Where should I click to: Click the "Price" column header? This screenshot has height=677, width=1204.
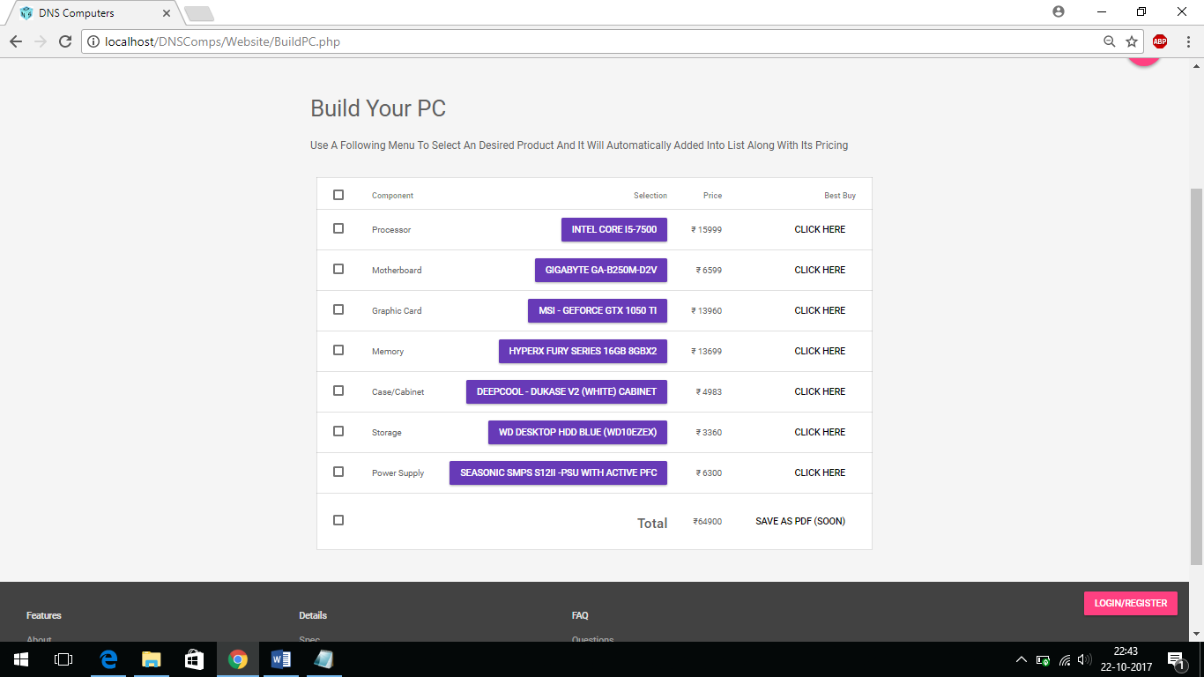pyautogui.click(x=712, y=196)
